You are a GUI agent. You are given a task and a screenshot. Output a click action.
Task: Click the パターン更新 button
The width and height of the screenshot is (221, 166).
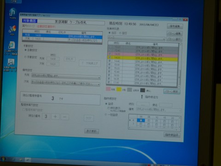[x=172, y=92]
